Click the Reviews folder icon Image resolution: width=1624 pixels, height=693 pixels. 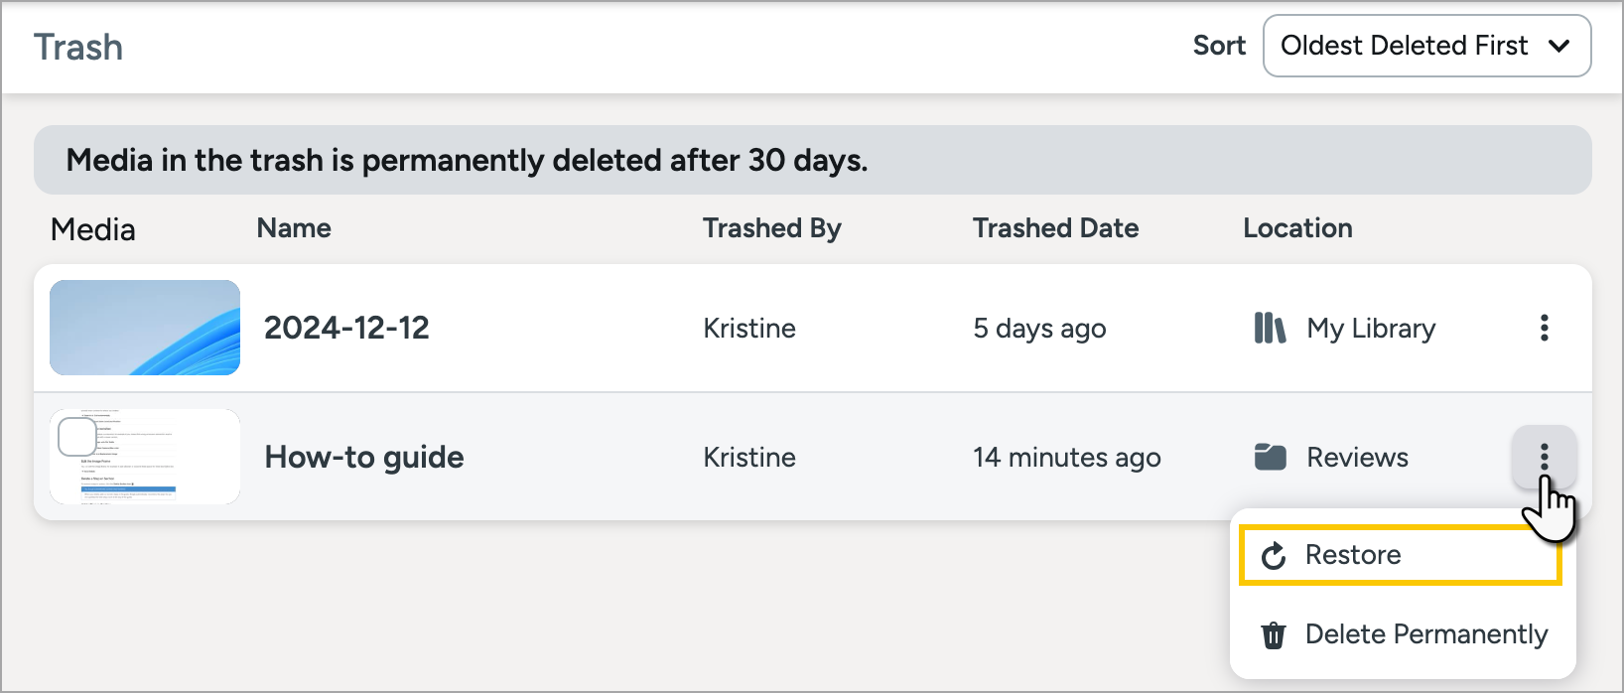pyautogui.click(x=1271, y=457)
